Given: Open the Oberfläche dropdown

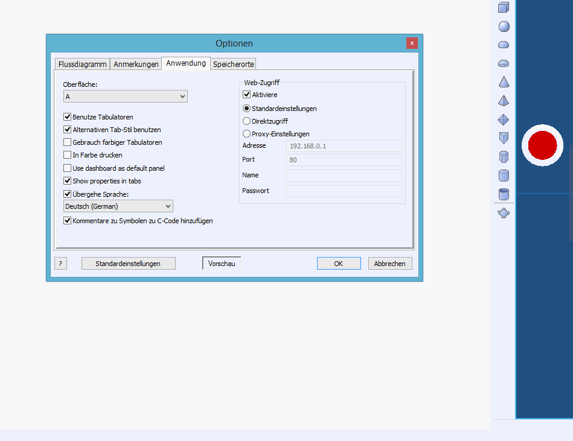Looking at the screenshot, I should (126, 97).
